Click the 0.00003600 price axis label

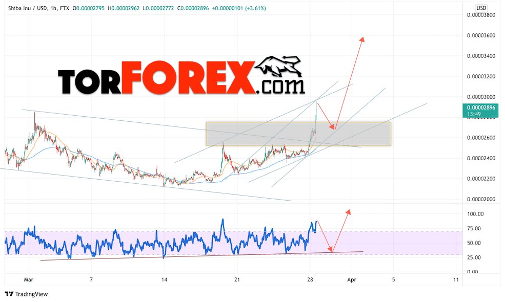481,35
